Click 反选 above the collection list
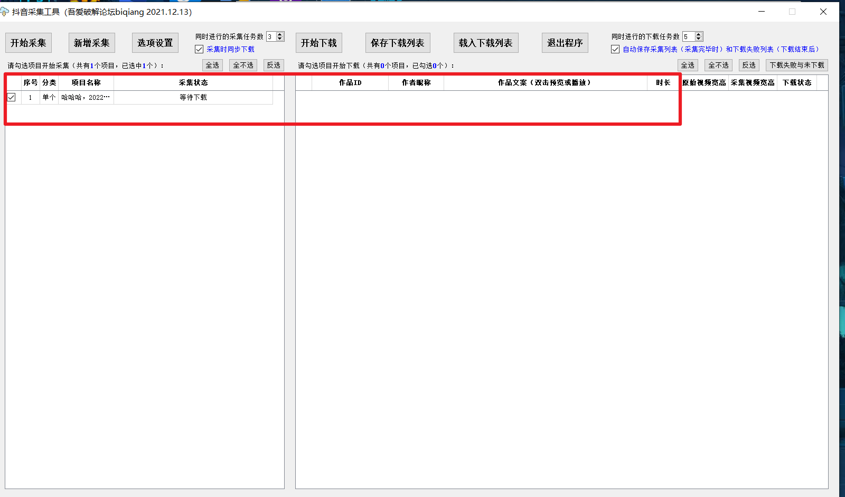This screenshot has height=497, width=845. click(274, 65)
